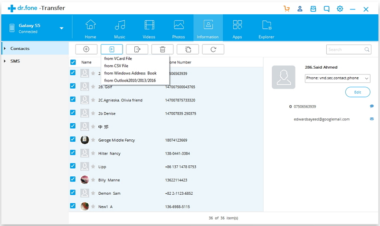Uncheck the Billy Manne contact checkbox
Screen dimensions: 380x226
[73, 179]
